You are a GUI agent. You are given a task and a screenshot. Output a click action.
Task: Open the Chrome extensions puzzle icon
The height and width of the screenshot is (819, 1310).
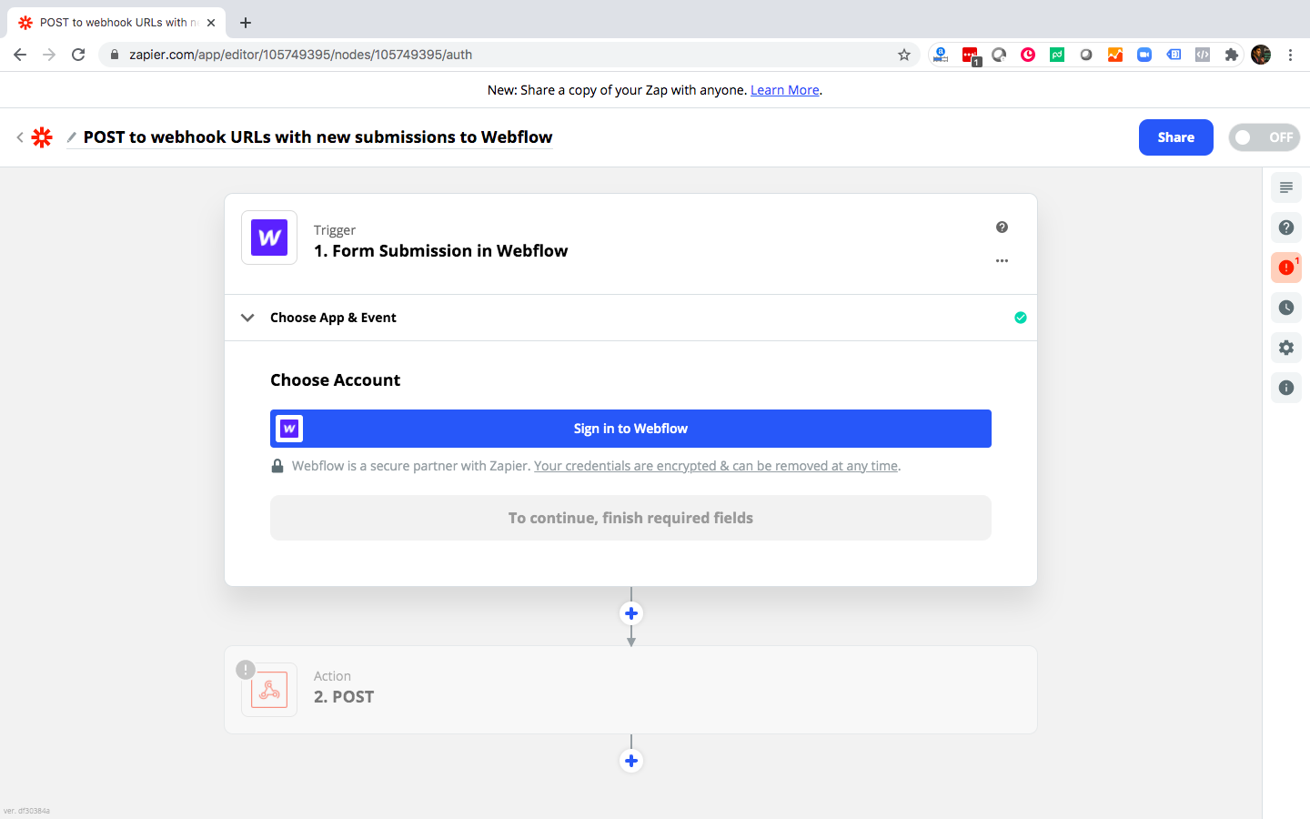1232,55
